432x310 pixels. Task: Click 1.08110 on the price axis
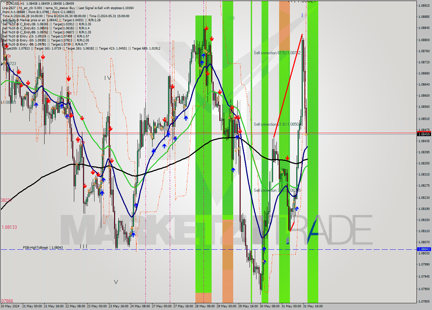tap(424, 231)
